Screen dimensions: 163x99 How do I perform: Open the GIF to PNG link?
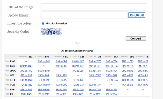coord(26,75)
